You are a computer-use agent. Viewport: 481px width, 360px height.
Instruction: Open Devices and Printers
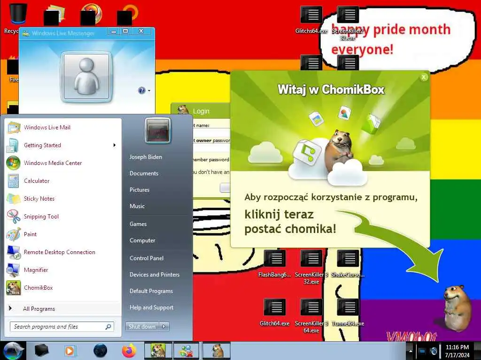[x=154, y=275]
